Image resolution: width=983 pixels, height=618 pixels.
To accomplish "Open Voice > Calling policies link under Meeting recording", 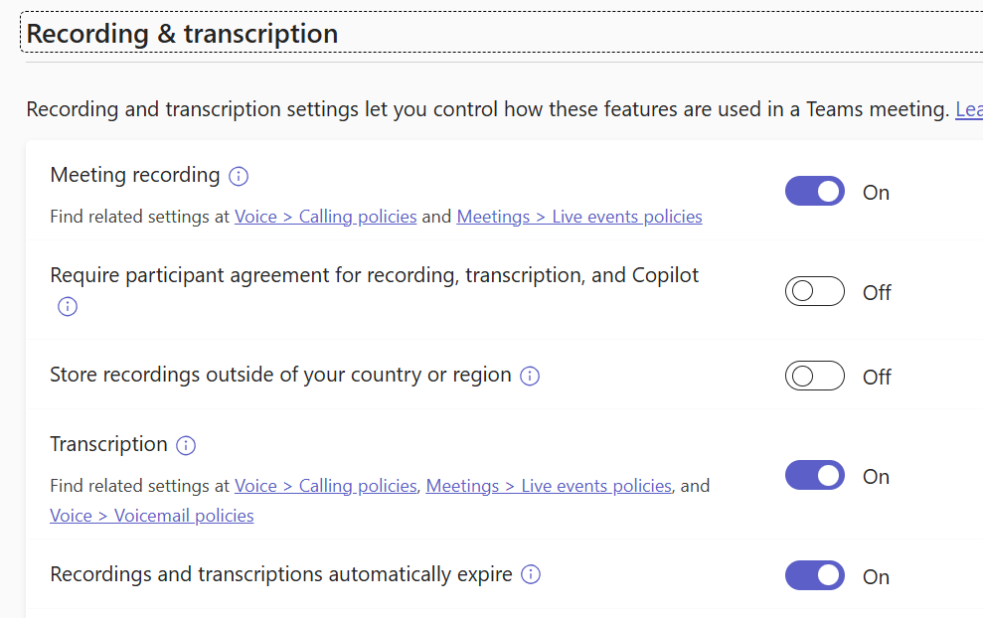I will [325, 217].
